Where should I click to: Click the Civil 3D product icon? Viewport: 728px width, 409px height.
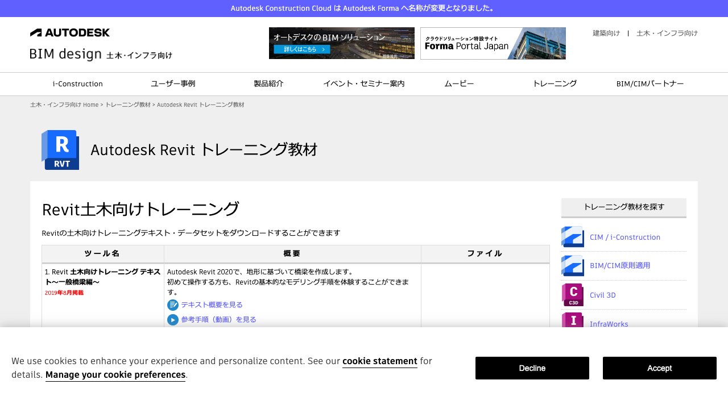(x=573, y=295)
